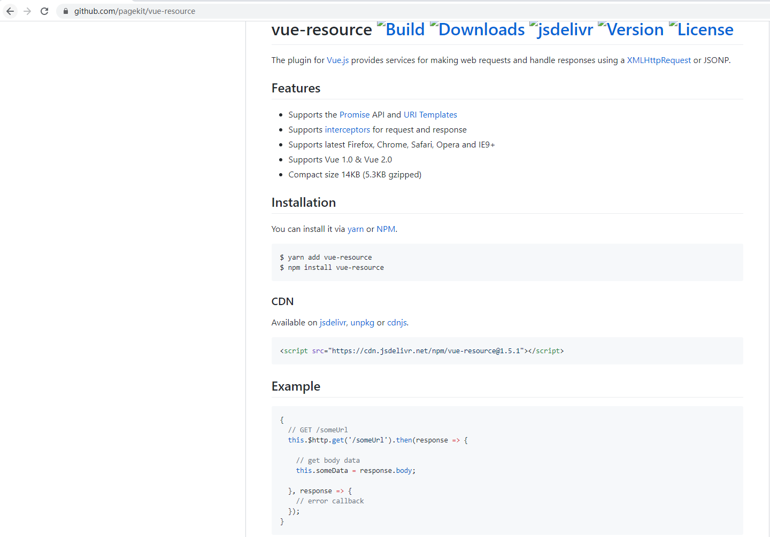Screen dimensions: 770x537
Task: Open the jsdelivr link under CDN
Action: 333,323
